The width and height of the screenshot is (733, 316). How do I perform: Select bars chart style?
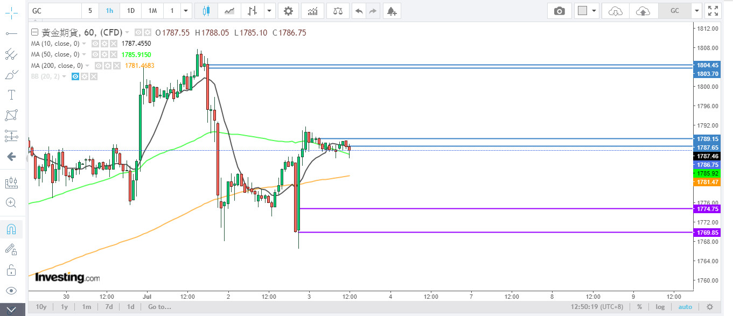pyautogui.click(x=252, y=11)
